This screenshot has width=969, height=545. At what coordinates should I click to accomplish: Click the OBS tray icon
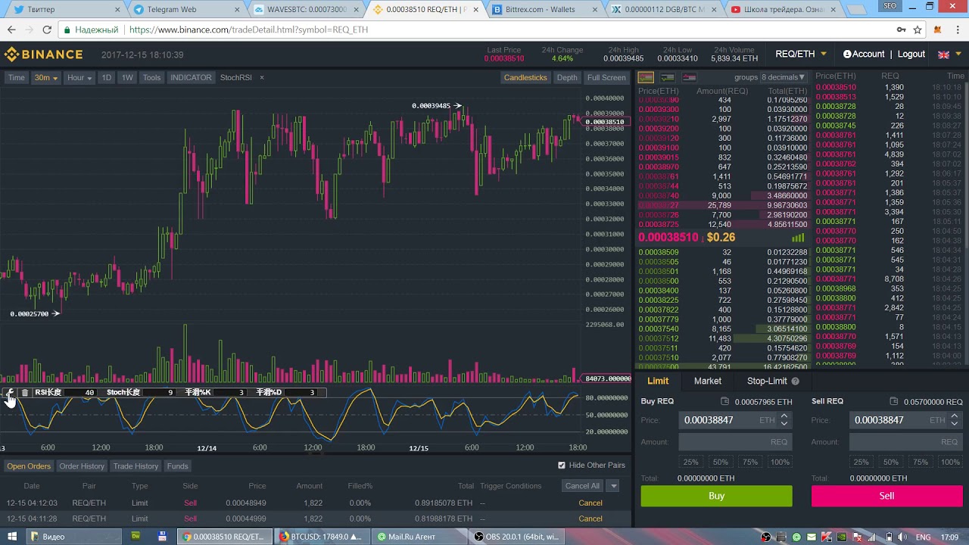pyautogui.click(x=767, y=537)
